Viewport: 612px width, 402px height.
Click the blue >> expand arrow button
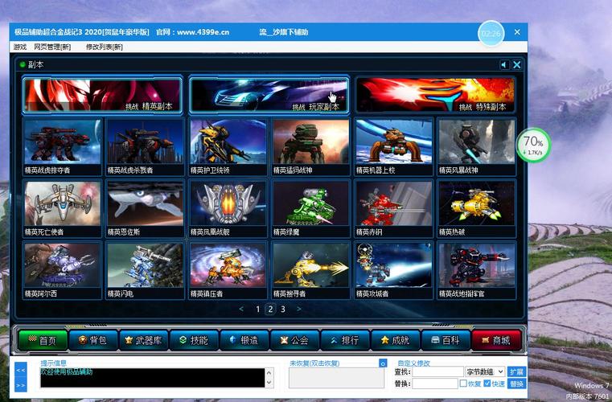21,385
